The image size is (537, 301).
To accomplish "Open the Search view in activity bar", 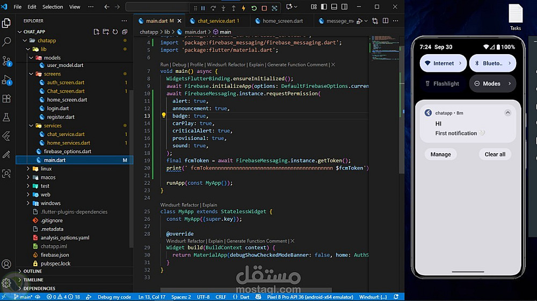I will [6, 42].
